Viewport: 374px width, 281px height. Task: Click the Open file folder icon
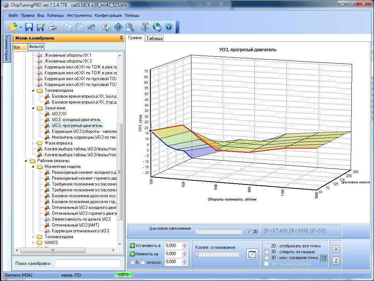[13, 27]
